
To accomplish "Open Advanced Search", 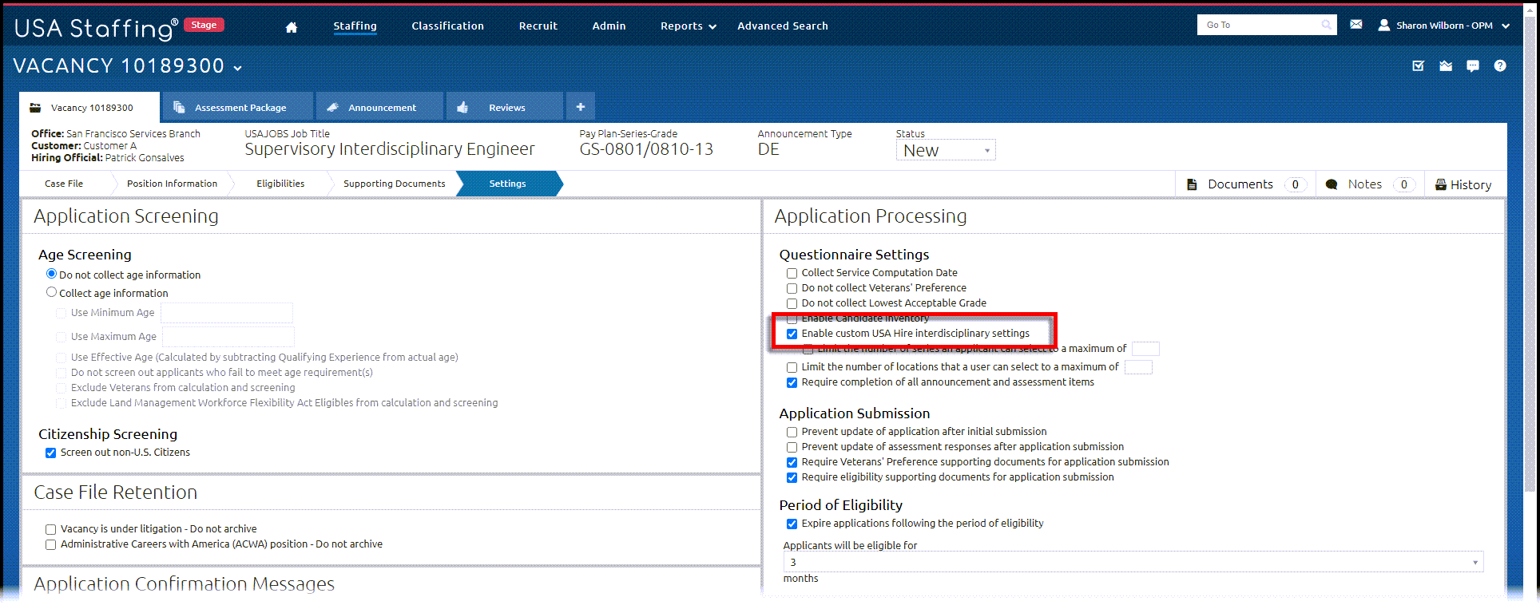I will (x=782, y=26).
